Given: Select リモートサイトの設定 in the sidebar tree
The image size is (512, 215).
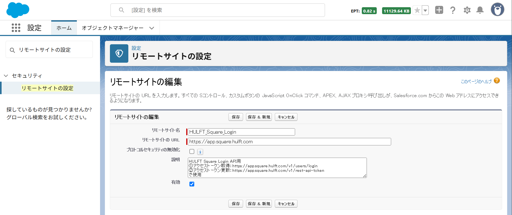Looking at the screenshot, I should point(47,88).
